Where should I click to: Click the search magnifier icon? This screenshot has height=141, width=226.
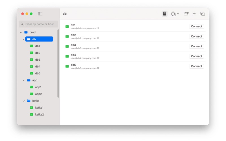(x=22, y=24)
